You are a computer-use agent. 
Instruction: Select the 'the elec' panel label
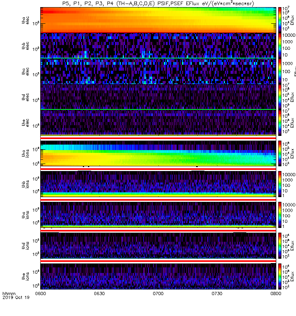click(26, 122)
